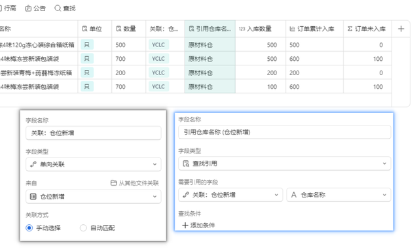The height and width of the screenshot is (251, 419).
Task: Click the folder icon 从其他文件关联
Action: pyautogui.click(x=113, y=183)
